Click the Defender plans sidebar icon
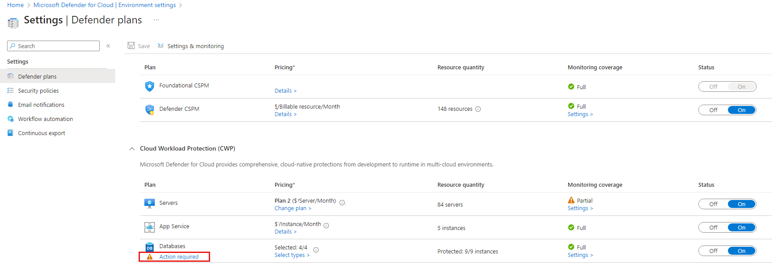 [11, 76]
